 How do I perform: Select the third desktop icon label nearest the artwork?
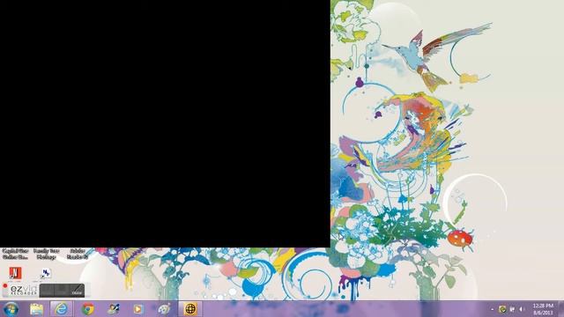pyautogui.click(x=78, y=254)
